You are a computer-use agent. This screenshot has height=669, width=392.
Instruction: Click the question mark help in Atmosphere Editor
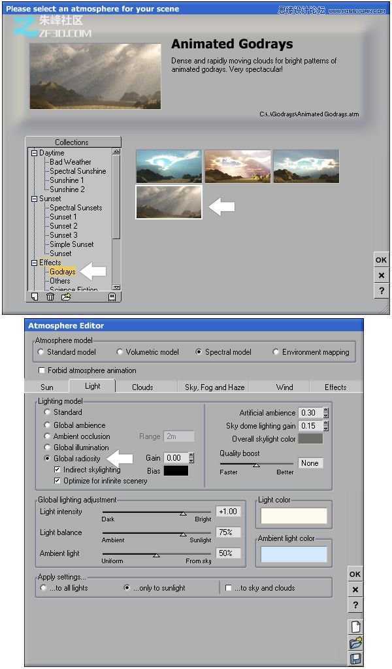click(355, 605)
